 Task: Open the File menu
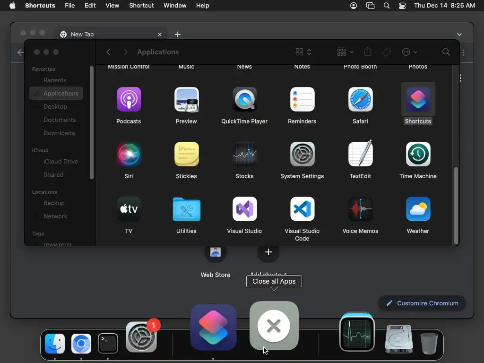[70, 6]
